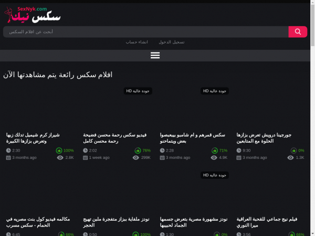Image resolution: width=315 pixels, height=236 pixels.
Task: Click the eye icon beside 299K views
Action: click(136, 157)
